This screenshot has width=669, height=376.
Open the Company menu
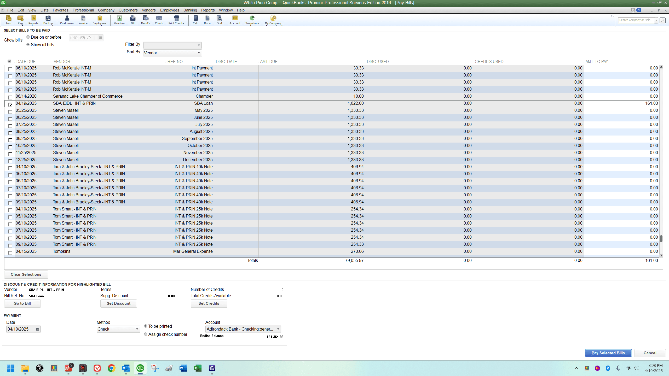point(106,10)
